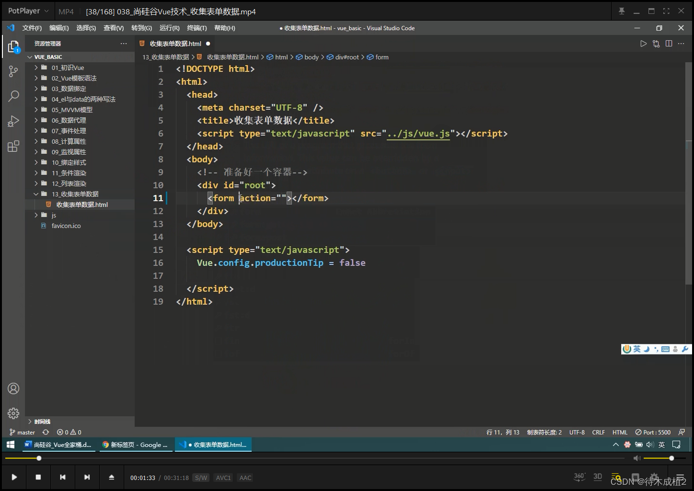694x491 pixels.
Task: Open the Explorer view in the activity bar
Action: click(x=13, y=46)
